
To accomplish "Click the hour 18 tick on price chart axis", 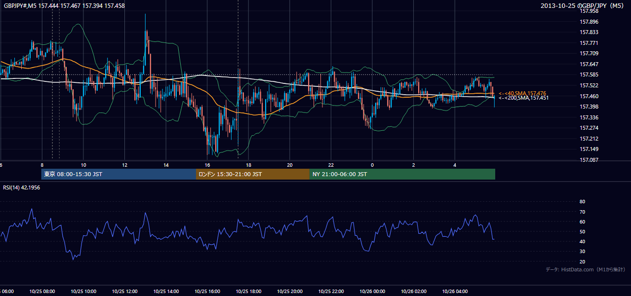I will tap(248, 165).
